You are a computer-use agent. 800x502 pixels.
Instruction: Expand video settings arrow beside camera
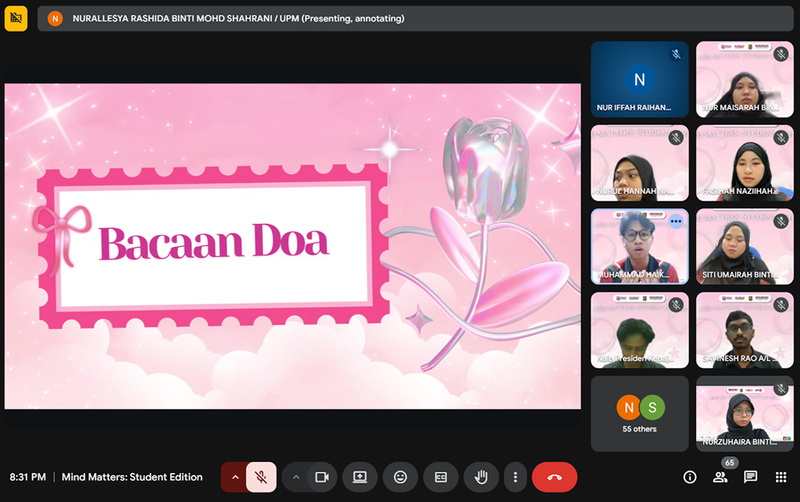coord(296,477)
